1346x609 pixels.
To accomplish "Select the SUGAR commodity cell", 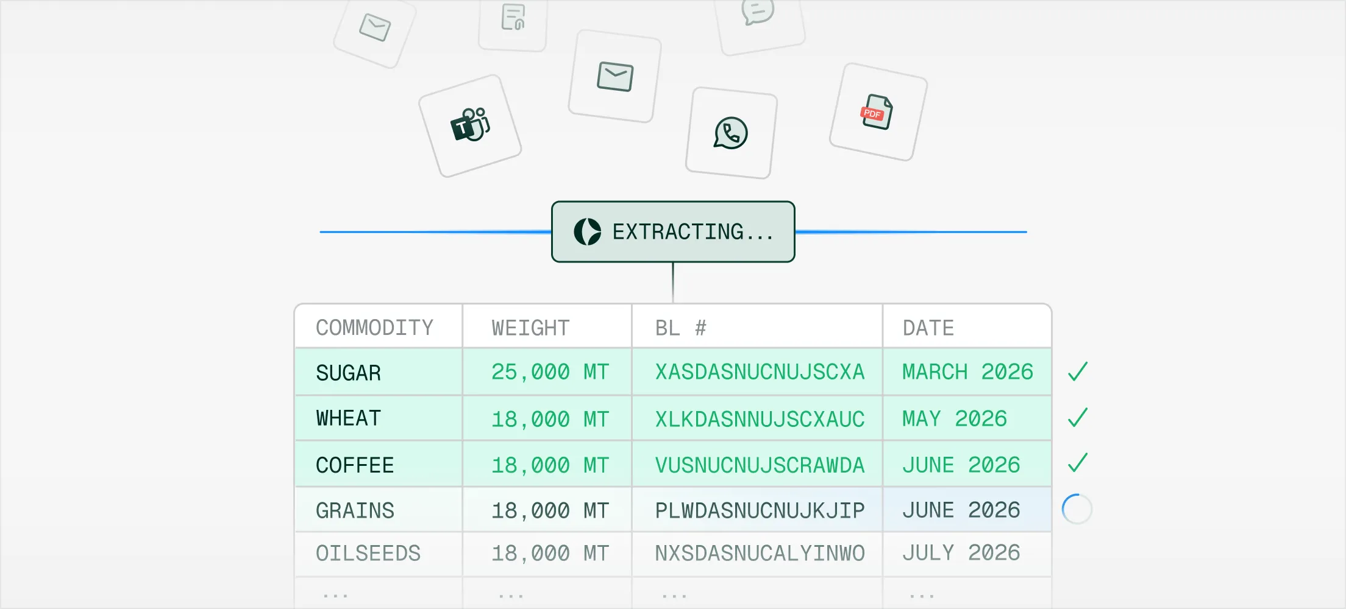I will (379, 372).
